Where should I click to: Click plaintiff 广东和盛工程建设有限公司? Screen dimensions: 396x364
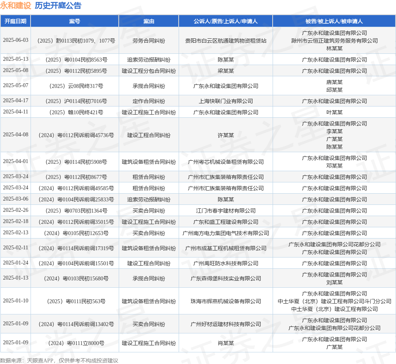226,222
